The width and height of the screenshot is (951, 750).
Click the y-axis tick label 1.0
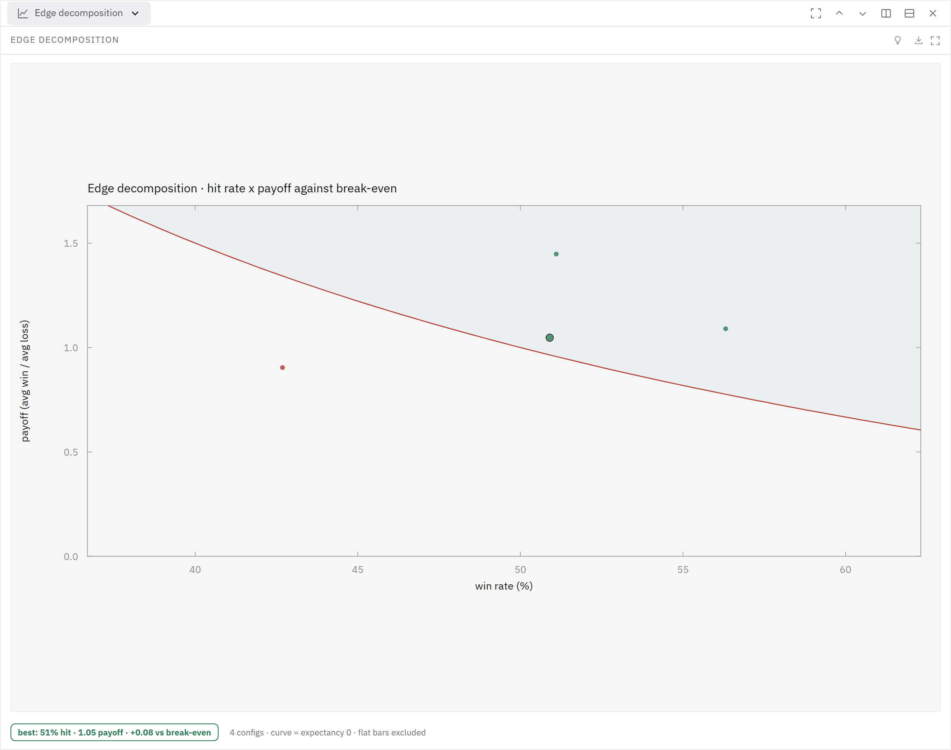71,348
